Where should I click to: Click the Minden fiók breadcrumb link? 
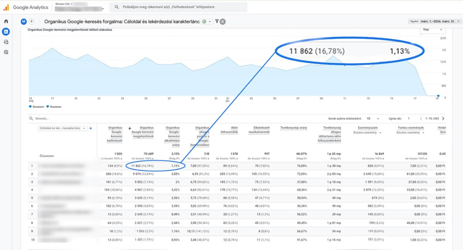pyautogui.click(x=63, y=4)
